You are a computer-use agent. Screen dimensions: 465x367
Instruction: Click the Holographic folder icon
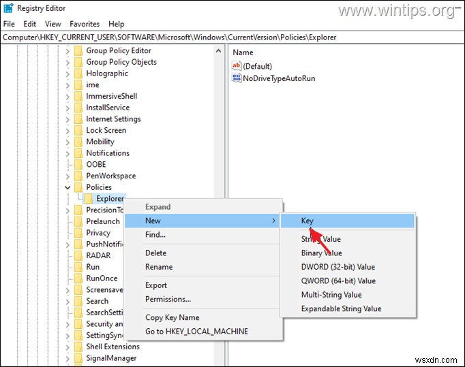(78, 74)
